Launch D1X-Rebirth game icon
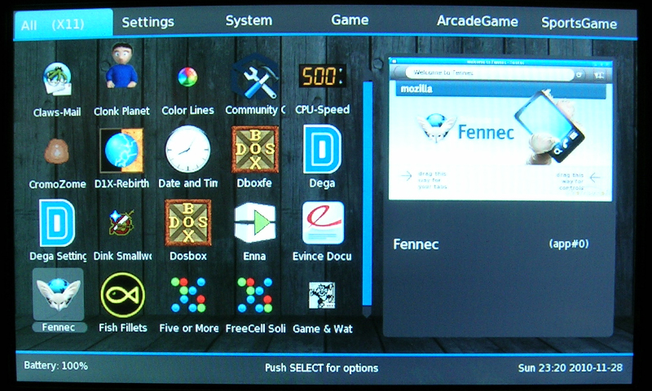 click(x=121, y=151)
